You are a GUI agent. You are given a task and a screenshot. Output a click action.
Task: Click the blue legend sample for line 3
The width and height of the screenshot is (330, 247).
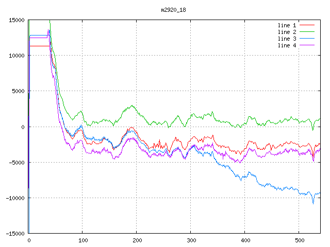click(307, 39)
